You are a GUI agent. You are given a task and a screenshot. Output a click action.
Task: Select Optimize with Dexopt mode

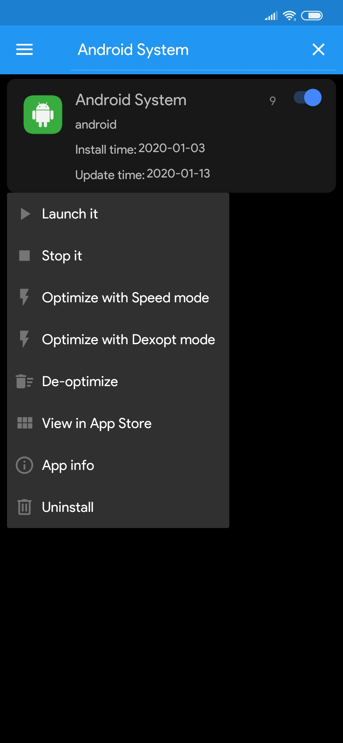click(118, 339)
